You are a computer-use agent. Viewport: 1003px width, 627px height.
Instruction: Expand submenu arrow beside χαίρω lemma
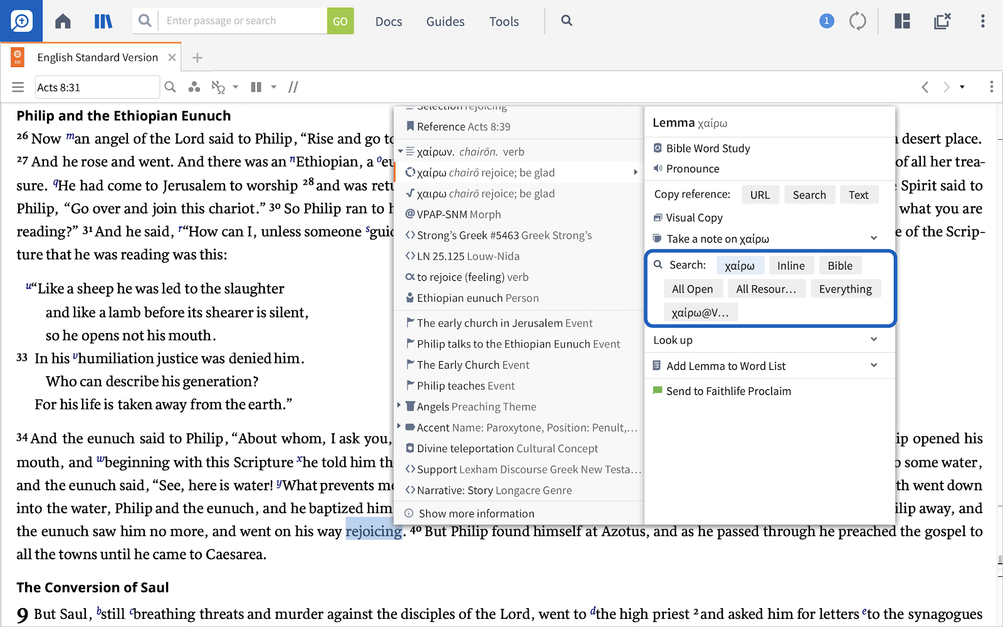636,172
